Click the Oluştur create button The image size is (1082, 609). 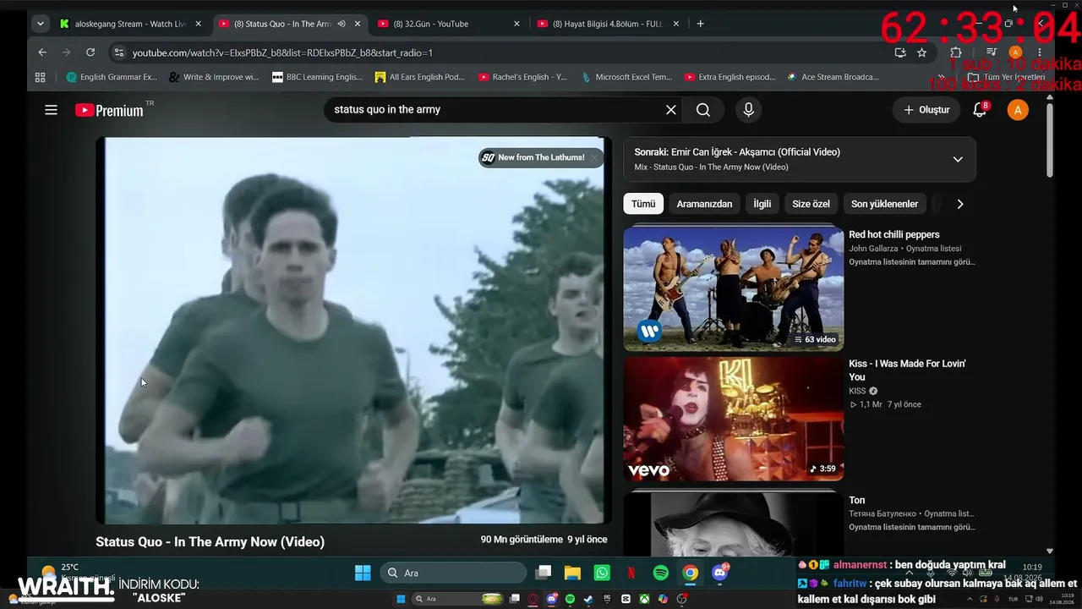[x=926, y=110]
